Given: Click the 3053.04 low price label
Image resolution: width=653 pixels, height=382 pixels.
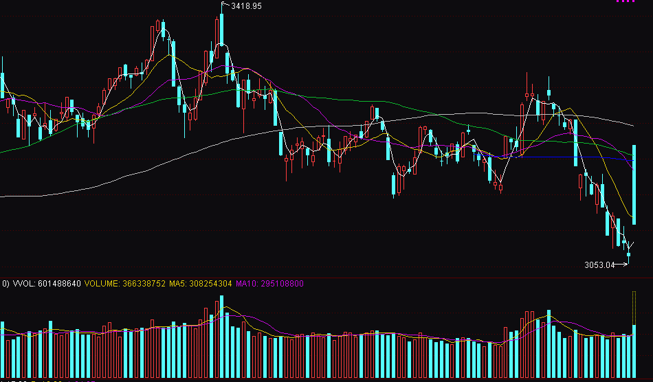Looking at the screenshot, I should [599, 265].
